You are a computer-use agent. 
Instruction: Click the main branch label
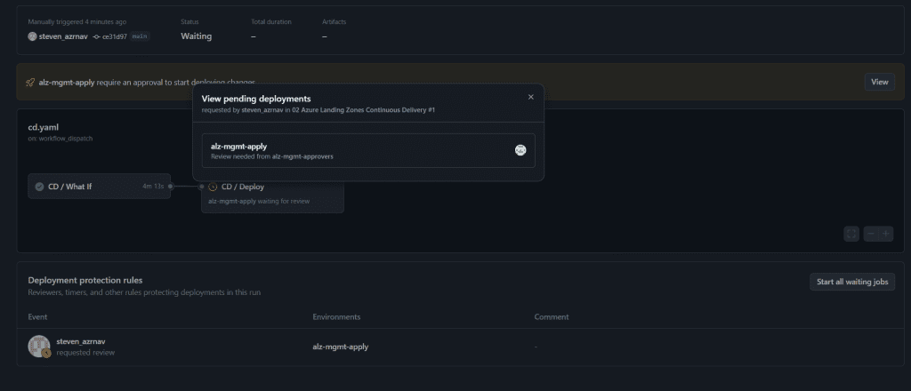[x=140, y=36]
